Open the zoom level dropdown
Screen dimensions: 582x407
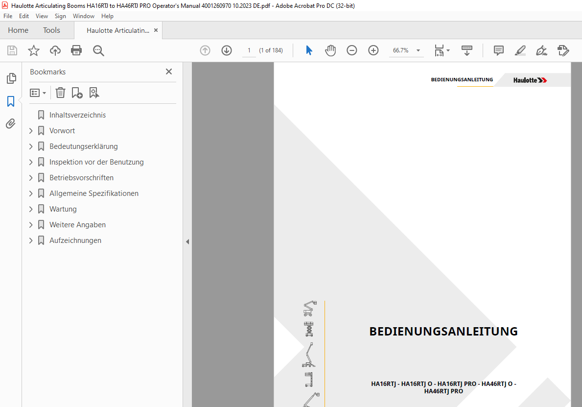coord(419,50)
